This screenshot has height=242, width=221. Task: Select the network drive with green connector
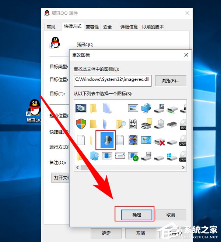[x=172, y=110]
